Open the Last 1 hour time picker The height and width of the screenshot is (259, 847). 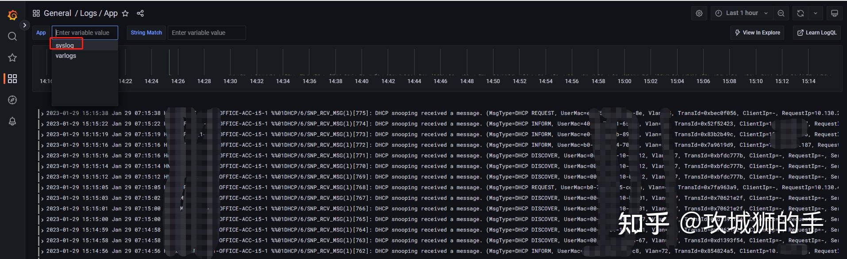click(742, 13)
